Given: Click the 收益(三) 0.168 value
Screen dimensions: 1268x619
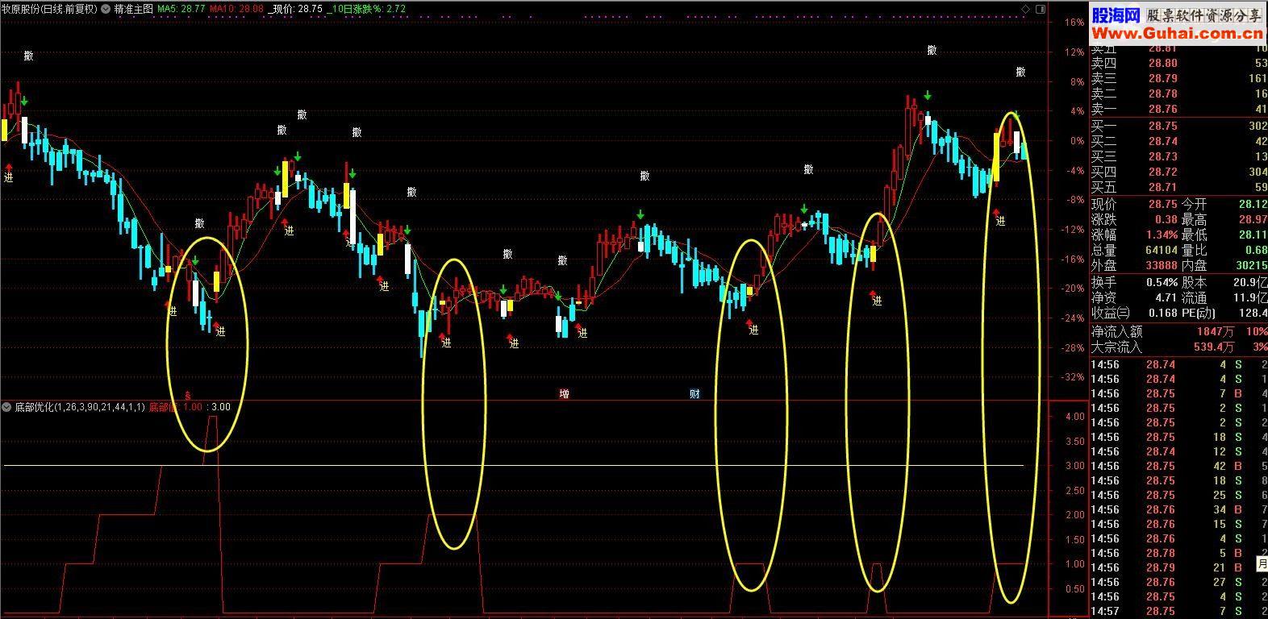Looking at the screenshot, I should pos(1162,313).
